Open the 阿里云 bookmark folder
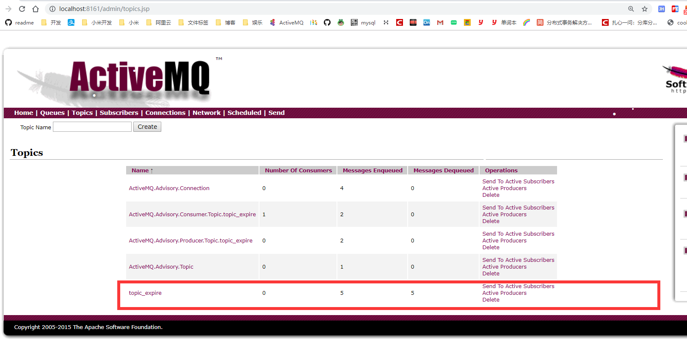The image size is (687, 340). pyautogui.click(x=159, y=22)
